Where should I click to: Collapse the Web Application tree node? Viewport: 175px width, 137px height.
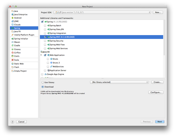41,55
